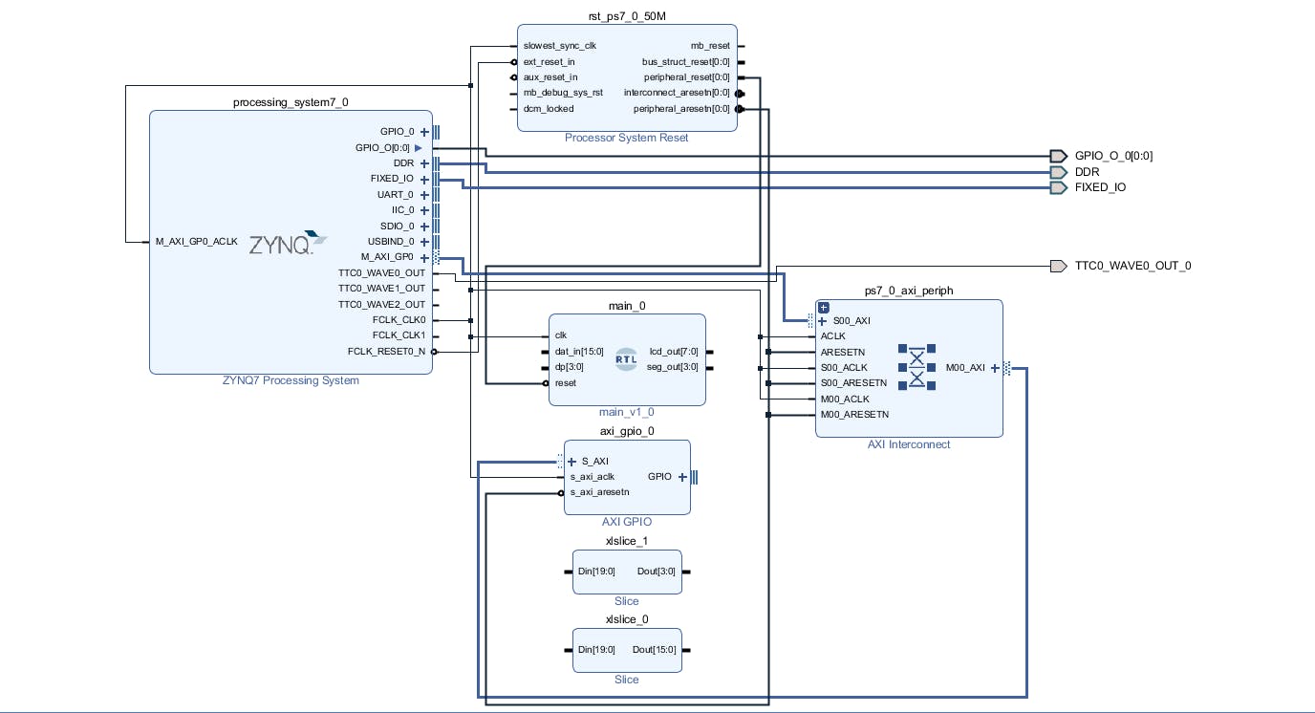Expand the USBIND_0 interface pin
The width and height of the screenshot is (1315, 713).
coord(424,242)
